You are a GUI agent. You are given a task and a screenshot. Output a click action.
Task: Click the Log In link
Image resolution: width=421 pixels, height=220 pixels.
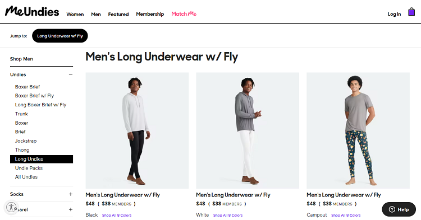click(394, 14)
